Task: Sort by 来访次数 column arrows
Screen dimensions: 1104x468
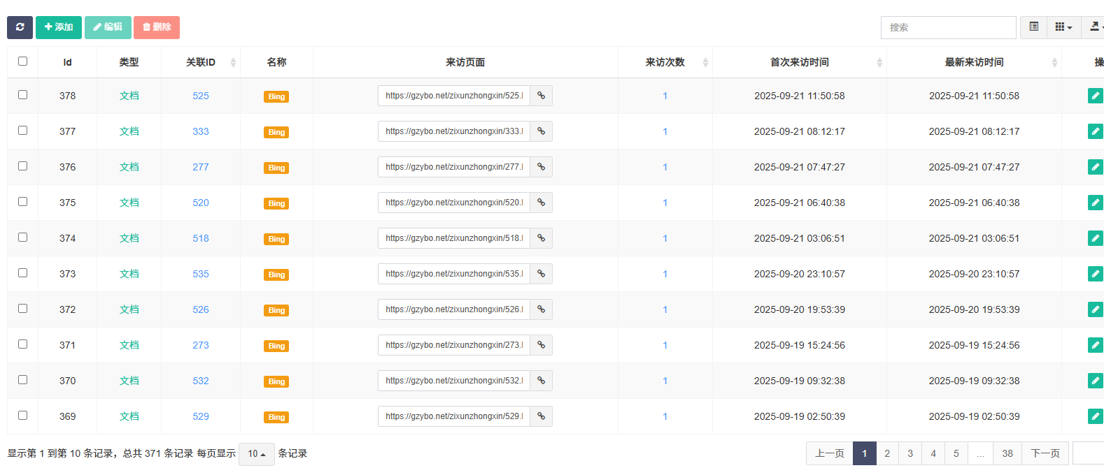Action: 705,63
